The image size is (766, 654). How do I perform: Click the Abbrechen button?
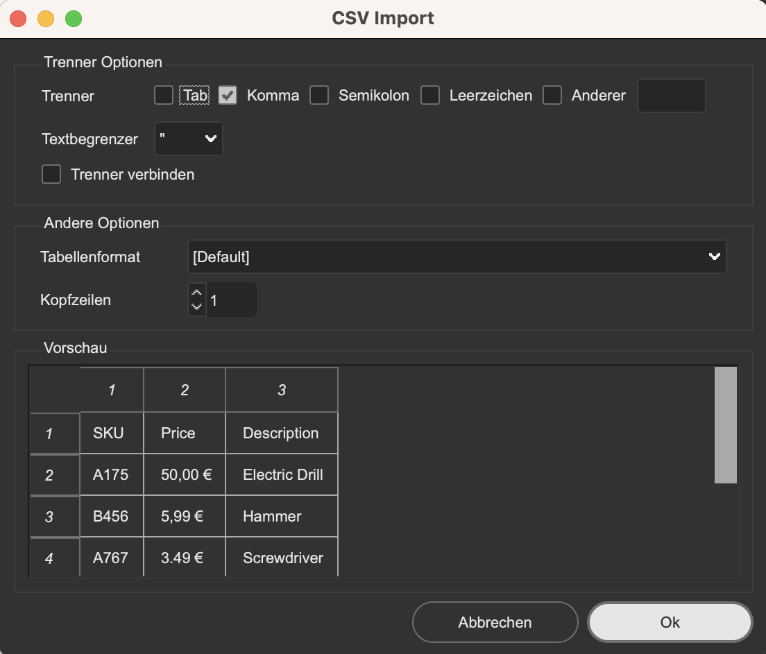pos(495,622)
